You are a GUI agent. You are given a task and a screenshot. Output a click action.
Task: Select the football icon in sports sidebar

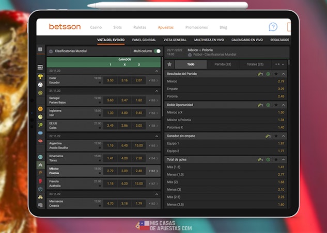[x=40, y=85]
